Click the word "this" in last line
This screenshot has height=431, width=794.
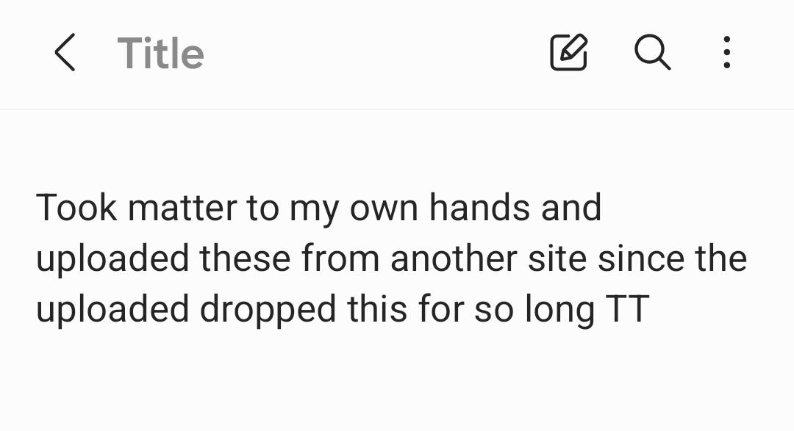376,309
